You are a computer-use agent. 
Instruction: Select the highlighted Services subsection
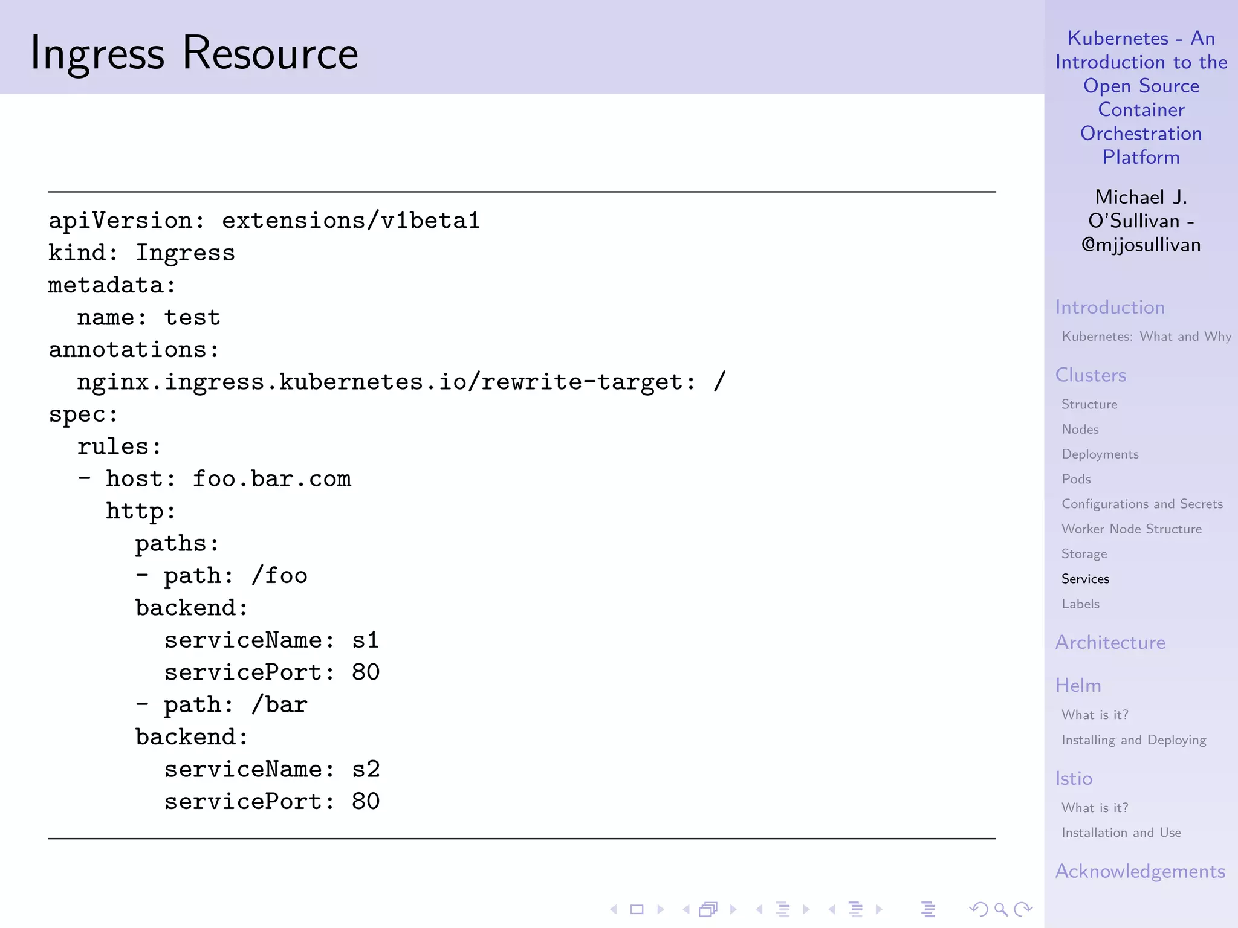[x=1085, y=579]
